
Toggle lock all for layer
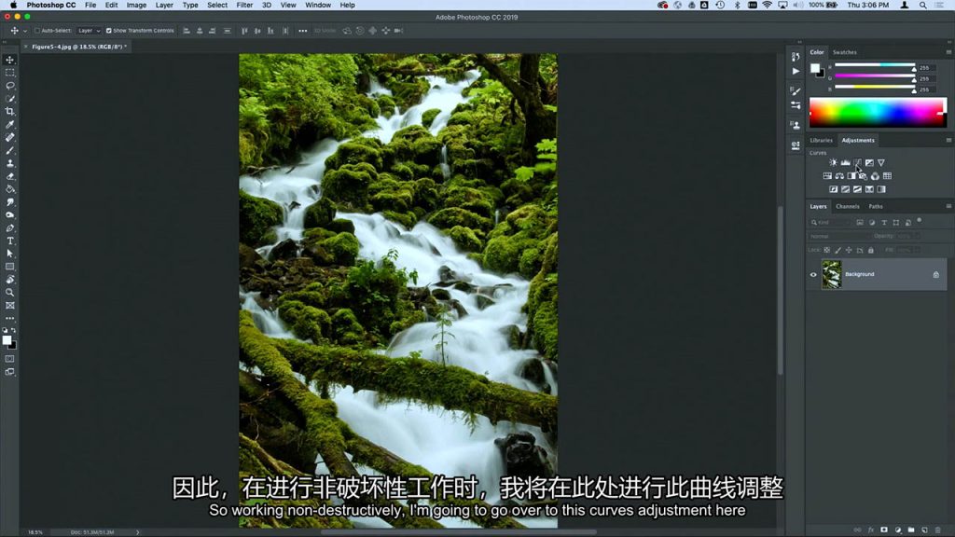[871, 250]
